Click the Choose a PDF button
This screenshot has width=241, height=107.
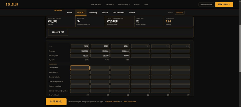coord(58,32)
